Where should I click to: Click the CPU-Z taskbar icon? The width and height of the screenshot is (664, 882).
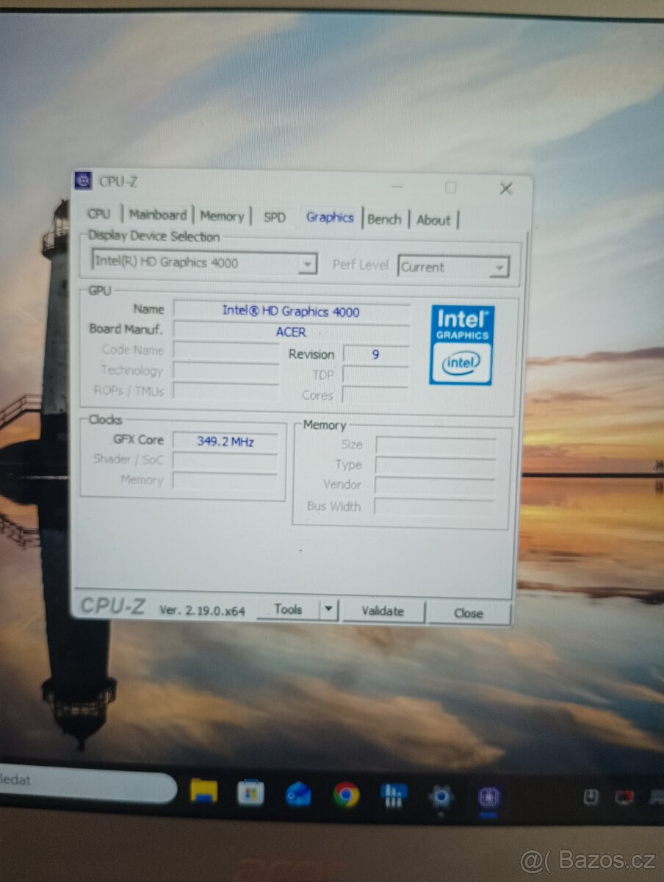489,798
